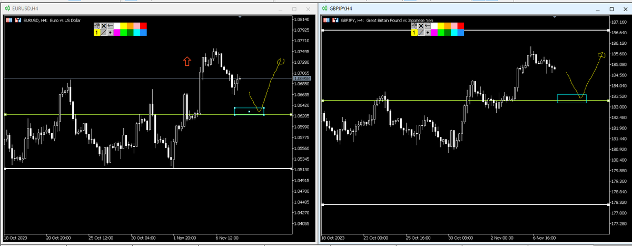The height and width of the screenshot is (246, 632).
Task: Click the mouse draw-mode icon in GBPJPY palette
Action: (x=414, y=26)
